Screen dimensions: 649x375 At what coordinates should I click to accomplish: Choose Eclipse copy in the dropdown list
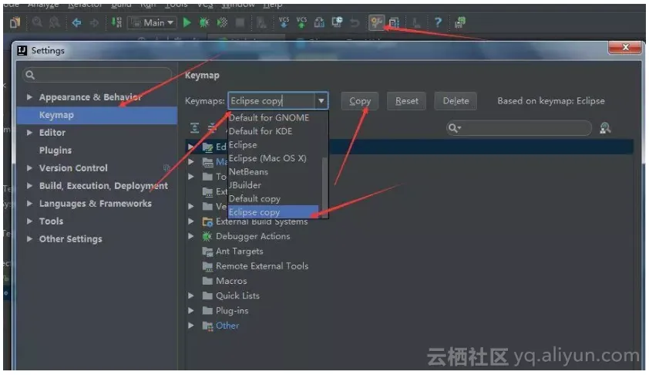coord(273,211)
